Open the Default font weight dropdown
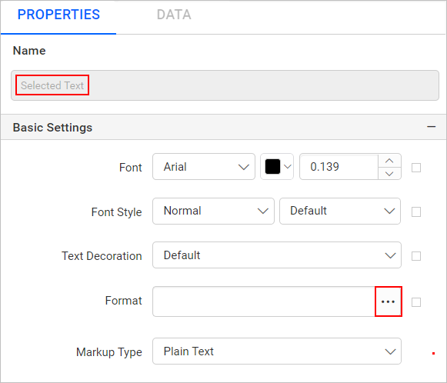Image resolution: width=447 pixels, height=383 pixels. click(340, 211)
